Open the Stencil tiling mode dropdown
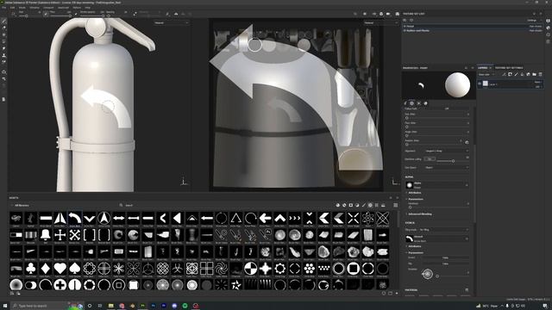Screen dimensions: 552x310 coord(437,230)
